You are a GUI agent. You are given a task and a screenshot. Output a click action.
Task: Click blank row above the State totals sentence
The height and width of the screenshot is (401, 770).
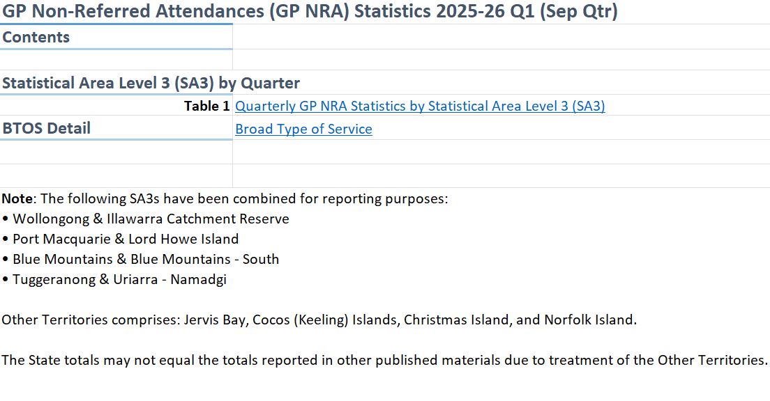279,340
